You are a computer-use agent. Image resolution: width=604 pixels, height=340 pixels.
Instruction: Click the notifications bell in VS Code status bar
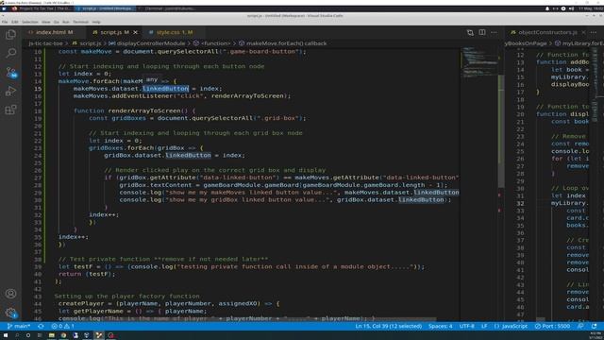click(594, 326)
